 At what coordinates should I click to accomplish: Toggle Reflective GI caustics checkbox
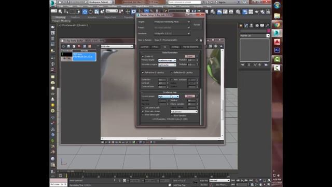pos(172,73)
